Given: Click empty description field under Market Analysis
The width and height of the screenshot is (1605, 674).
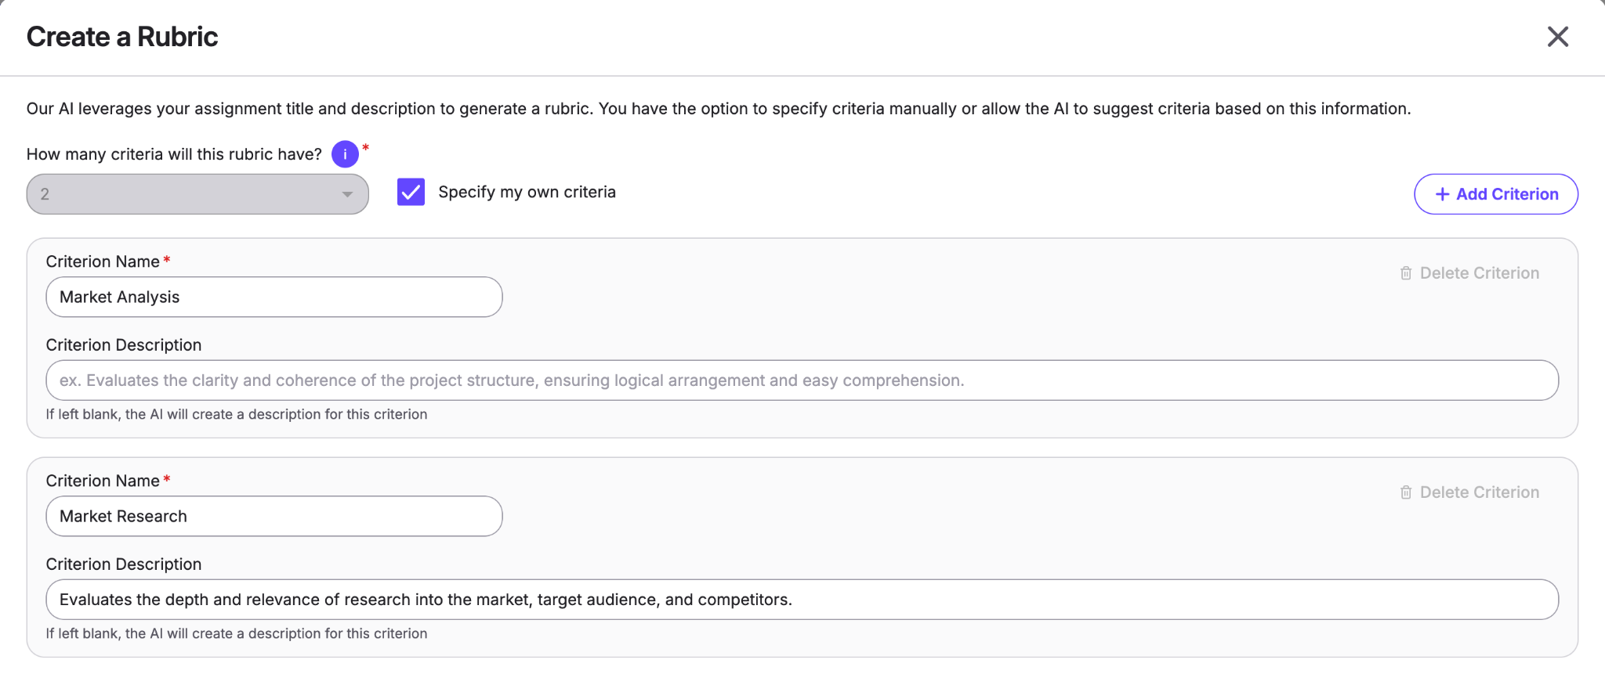Looking at the screenshot, I should (802, 380).
